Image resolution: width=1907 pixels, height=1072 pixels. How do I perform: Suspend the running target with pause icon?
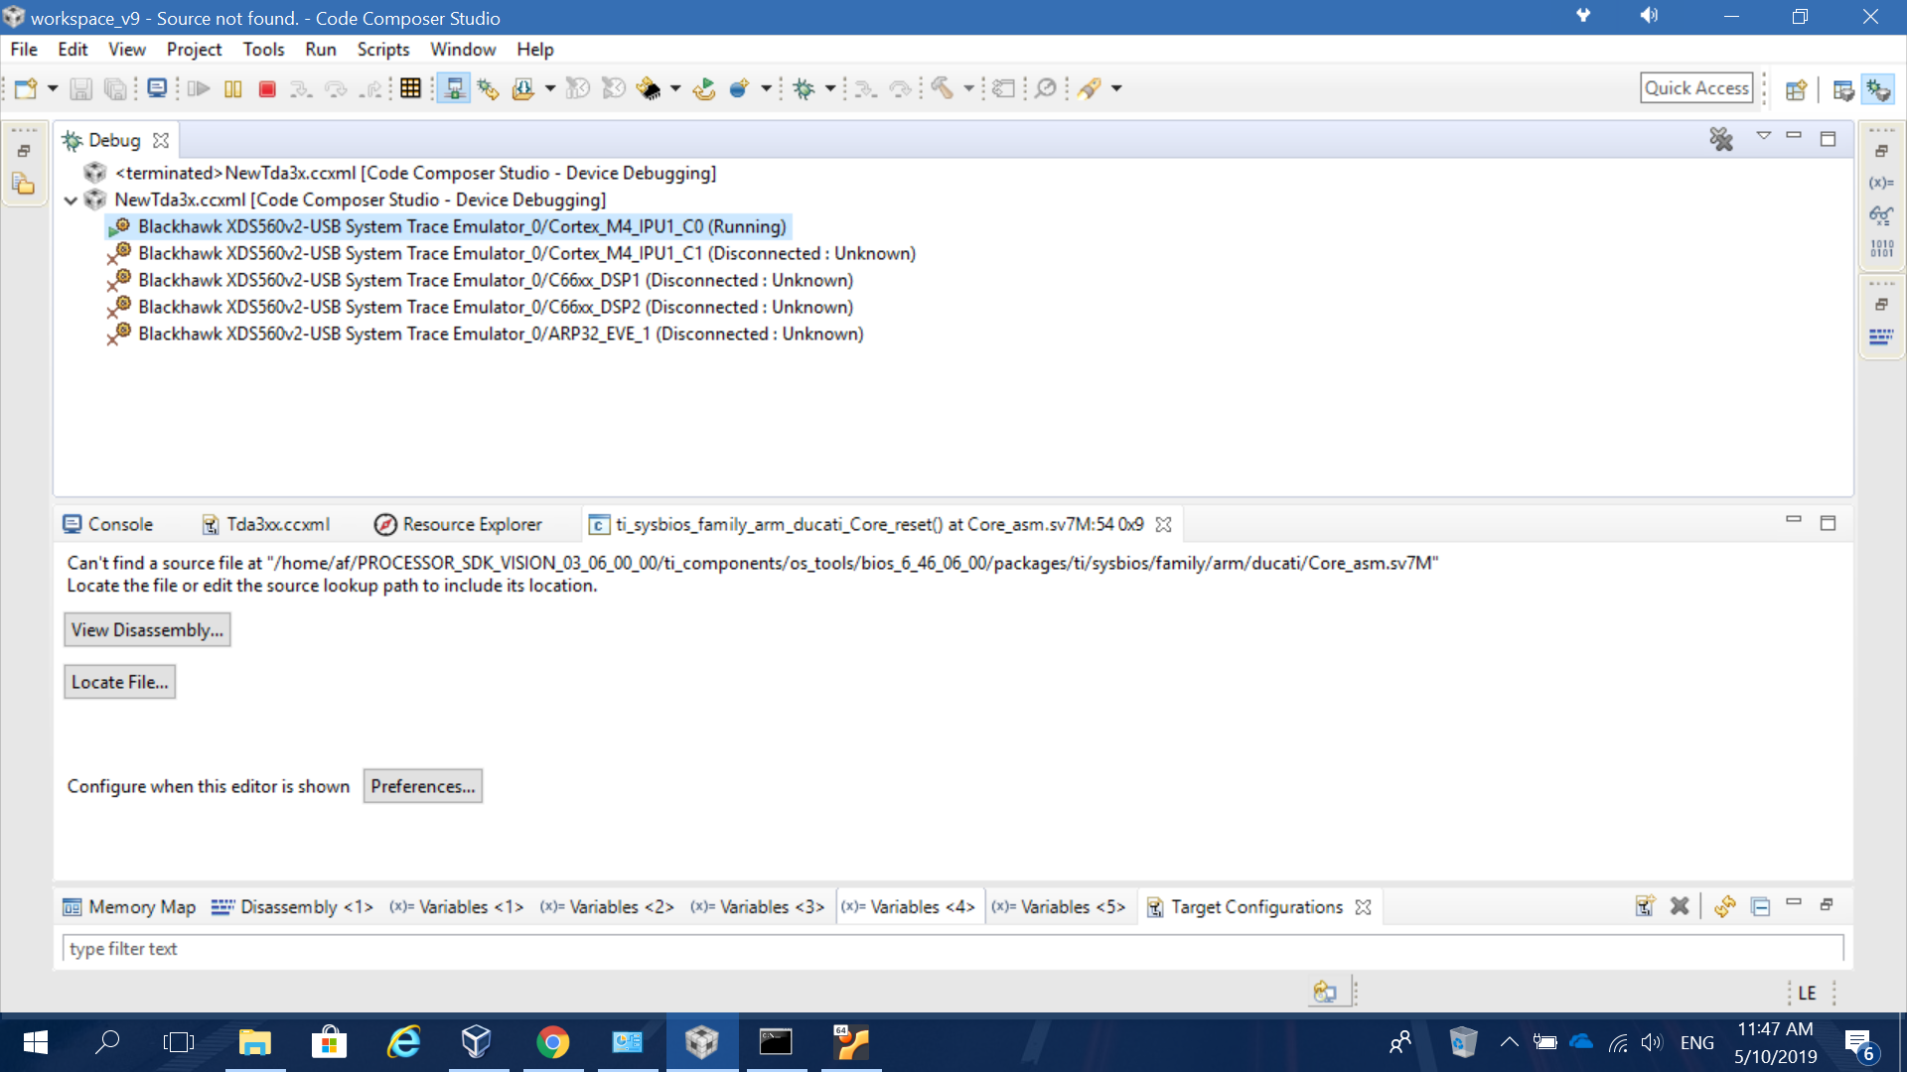click(233, 88)
